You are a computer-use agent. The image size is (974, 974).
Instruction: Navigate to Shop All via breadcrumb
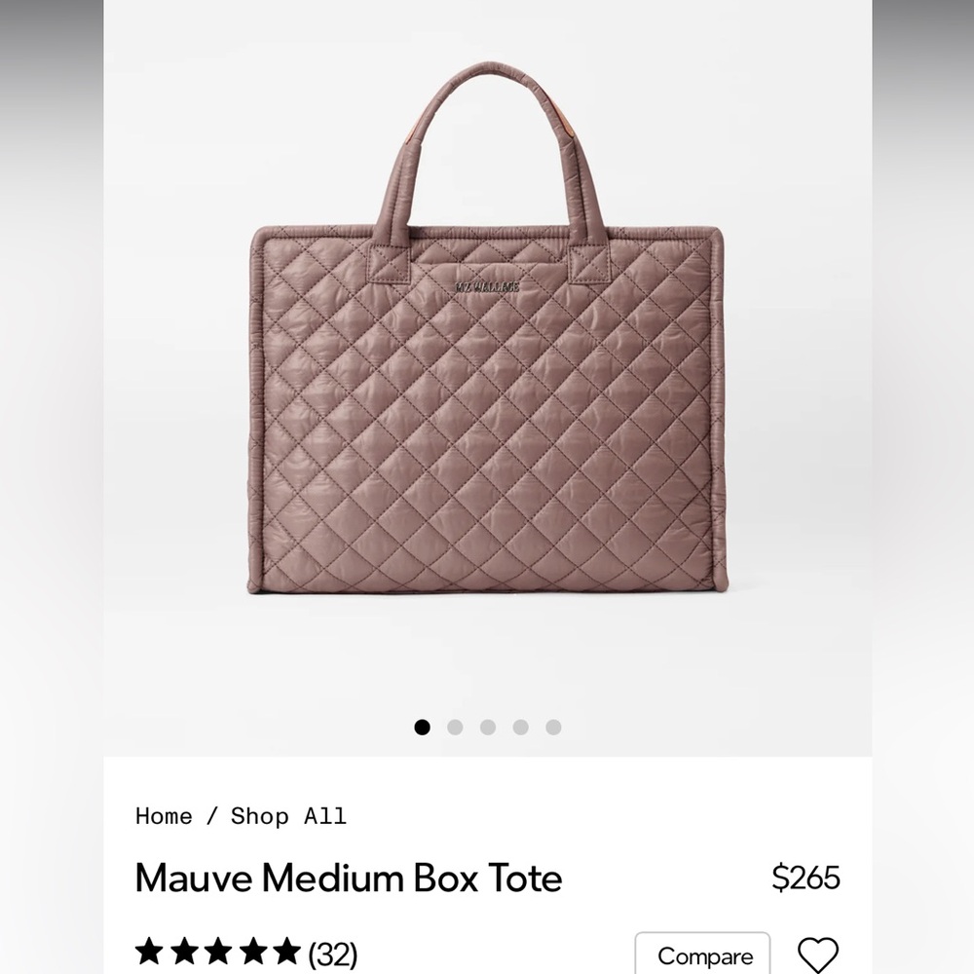287,817
